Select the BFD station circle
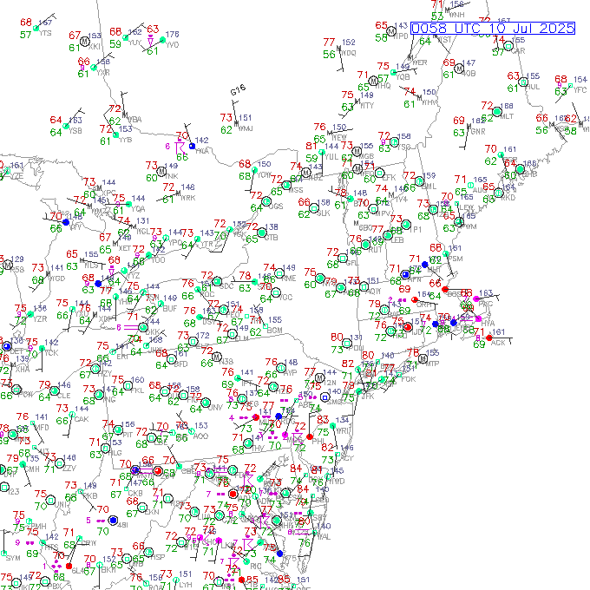The height and width of the screenshot is (590, 590). pos(171,359)
